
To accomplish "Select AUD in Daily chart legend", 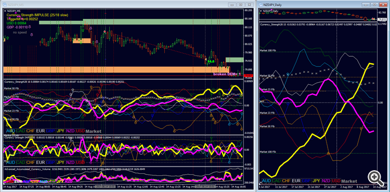I will click(266, 181).
